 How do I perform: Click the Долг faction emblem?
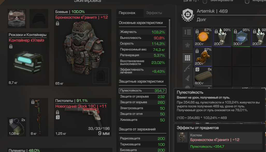pyautogui.click(x=188, y=15)
